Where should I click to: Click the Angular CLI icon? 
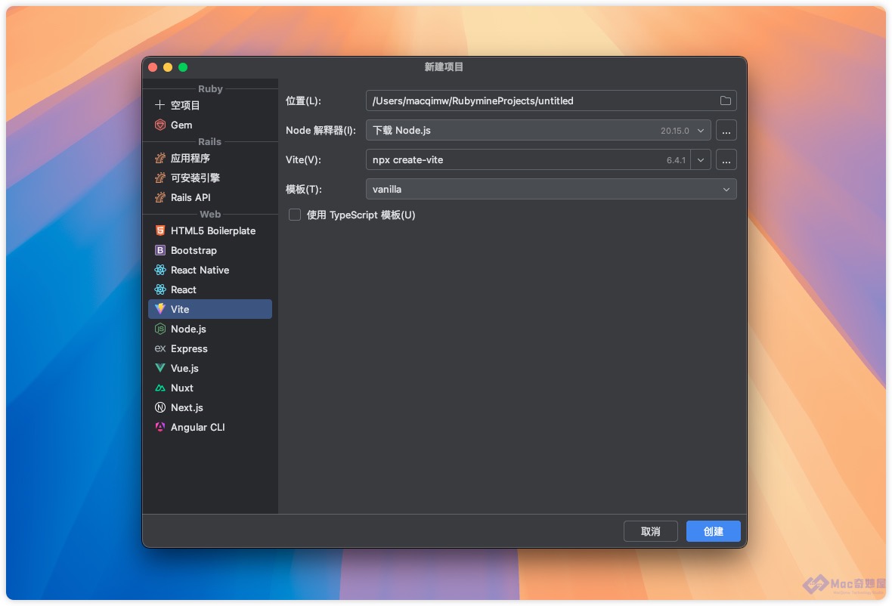pos(160,427)
